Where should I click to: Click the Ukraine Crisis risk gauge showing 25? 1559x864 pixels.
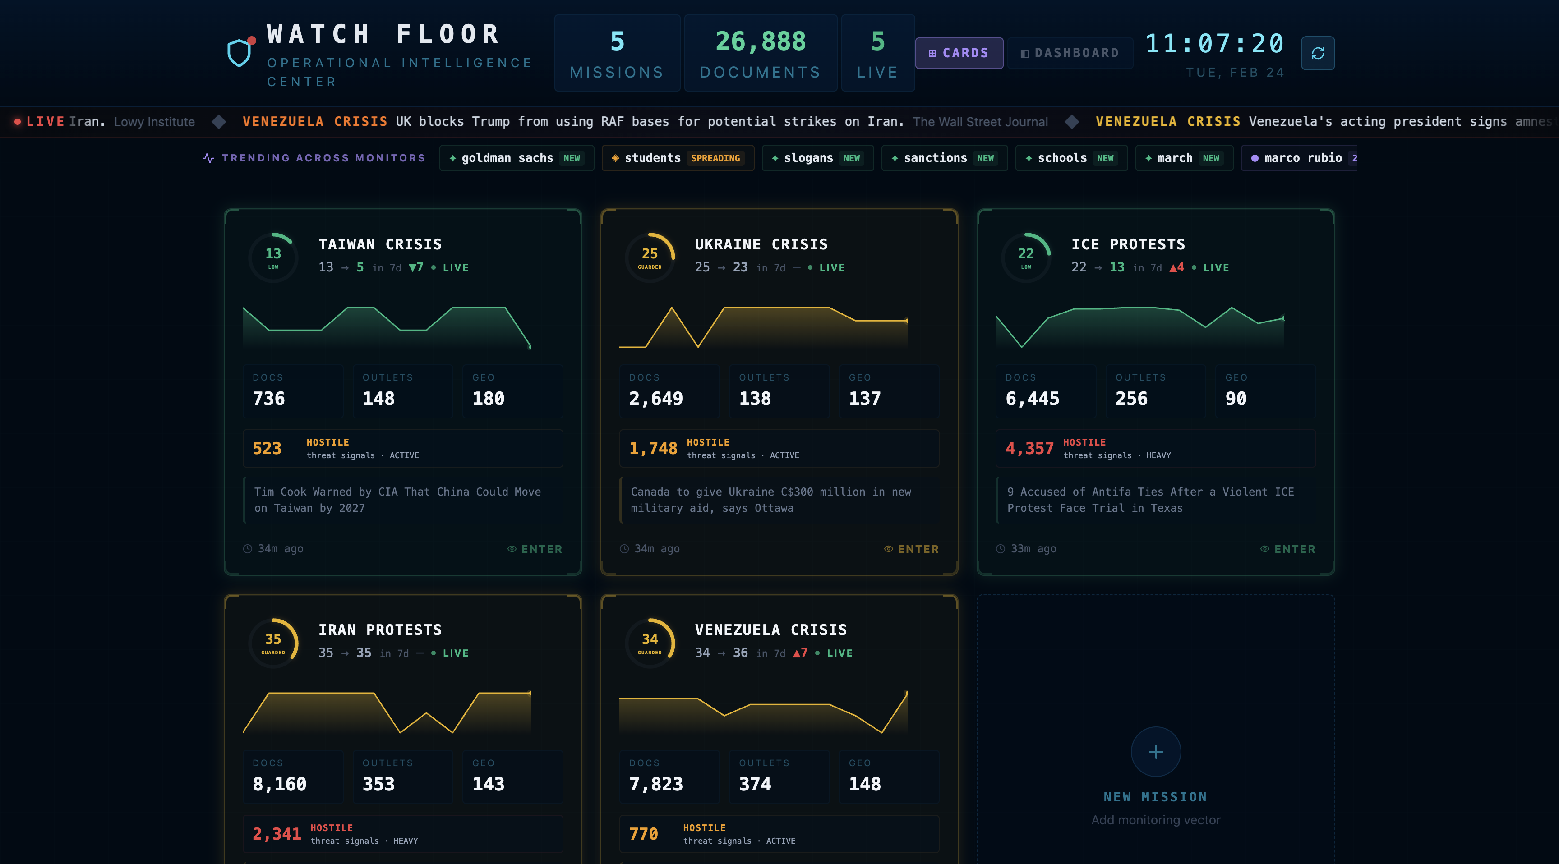[x=650, y=257]
